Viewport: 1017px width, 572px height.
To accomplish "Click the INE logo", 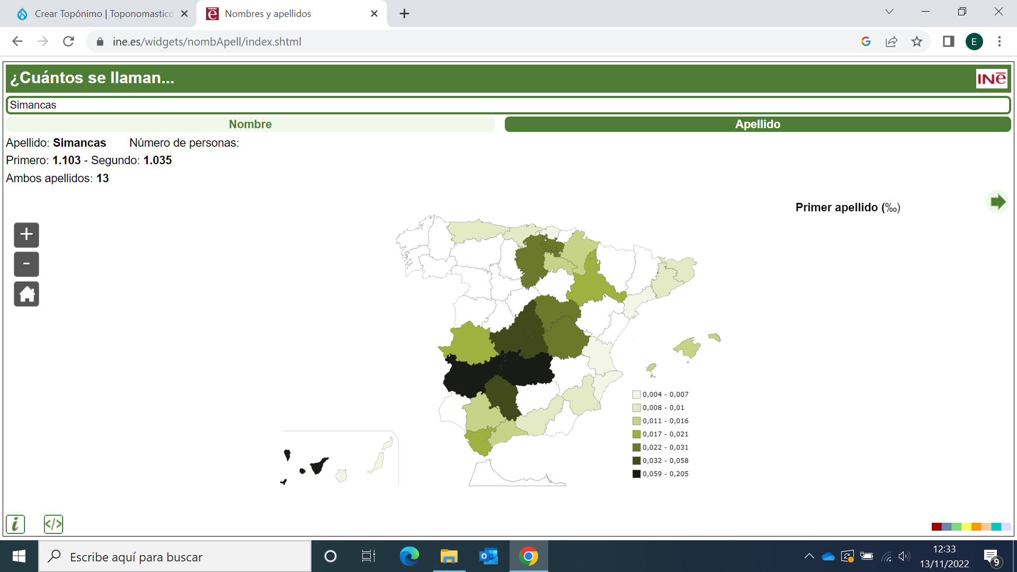I will tap(991, 79).
